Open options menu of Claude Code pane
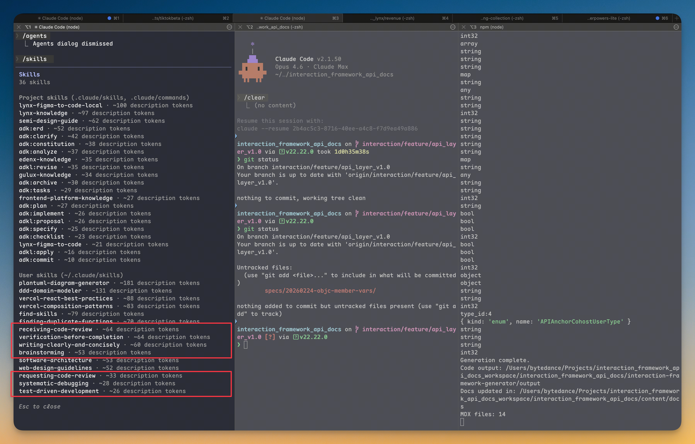The width and height of the screenshot is (695, 444). tap(229, 27)
